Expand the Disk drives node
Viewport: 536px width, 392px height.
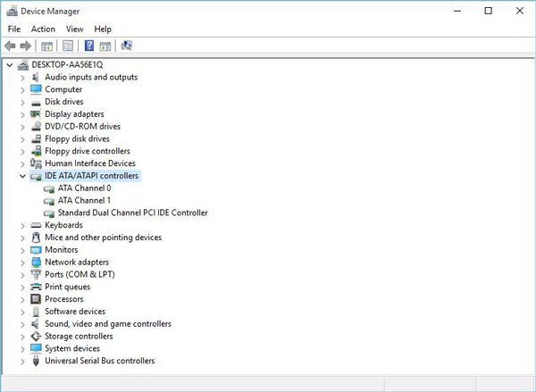point(22,102)
